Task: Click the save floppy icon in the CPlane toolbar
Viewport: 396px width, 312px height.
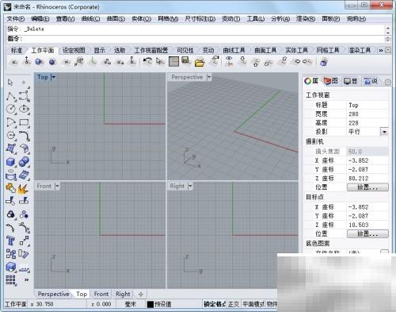Action: pos(186,61)
